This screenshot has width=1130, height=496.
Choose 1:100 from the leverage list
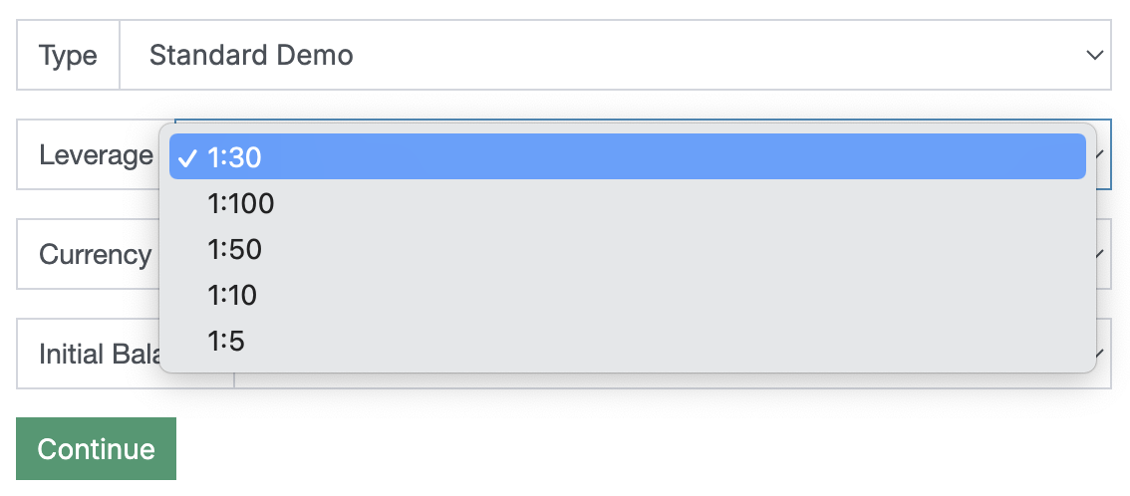[x=241, y=203]
